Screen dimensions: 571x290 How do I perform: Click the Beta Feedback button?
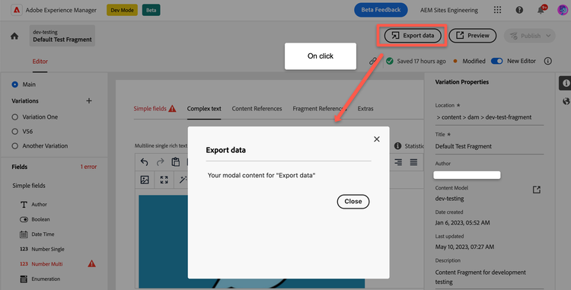click(381, 10)
